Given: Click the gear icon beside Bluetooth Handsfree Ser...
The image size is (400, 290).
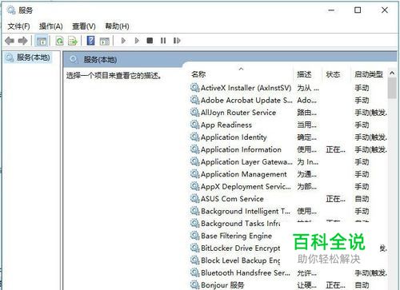Looking at the screenshot, I should (194, 272).
